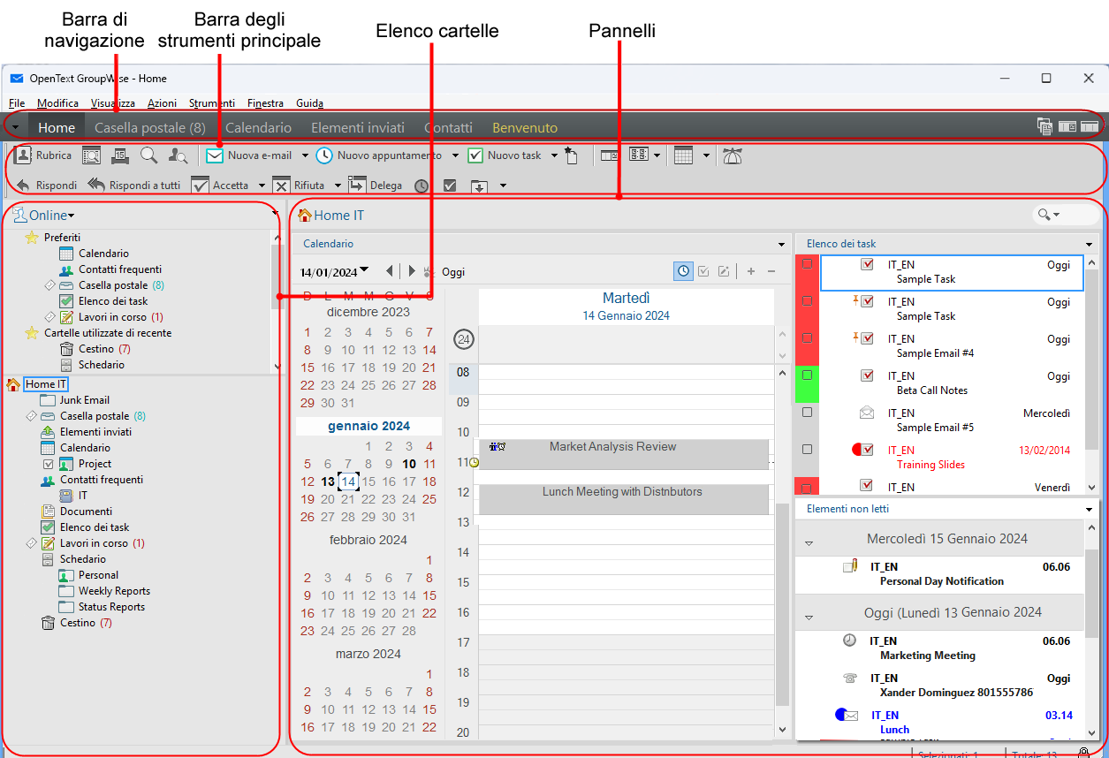Select the tasks view icon in Calendario panel
Image resolution: width=1109 pixels, height=758 pixels.
pos(704,271)
